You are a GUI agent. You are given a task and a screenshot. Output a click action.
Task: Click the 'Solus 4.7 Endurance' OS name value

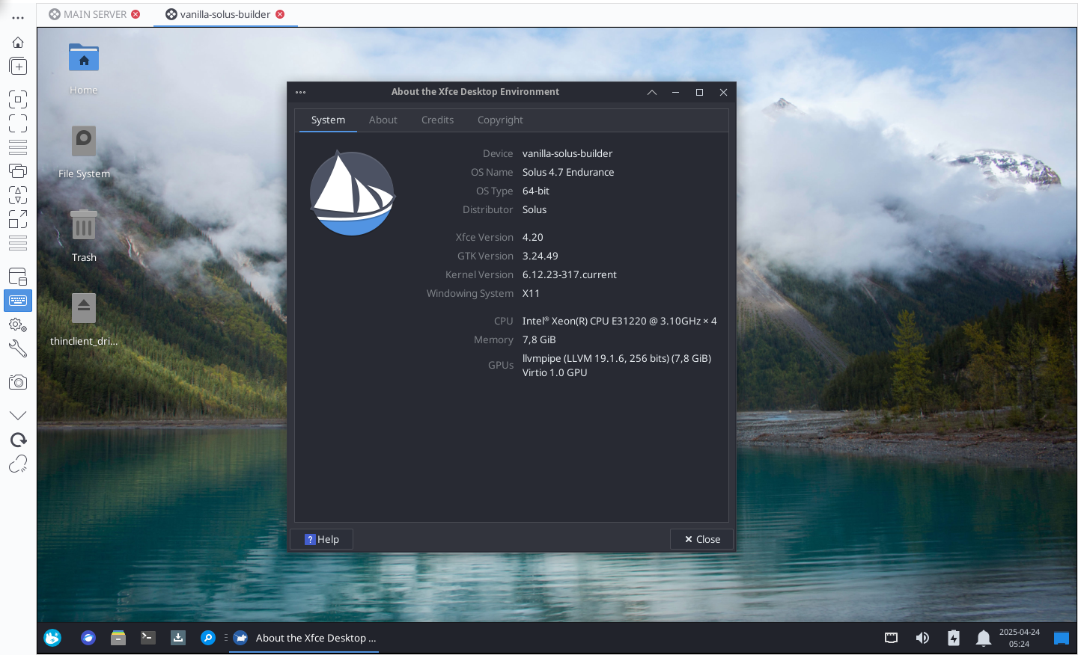568,172
